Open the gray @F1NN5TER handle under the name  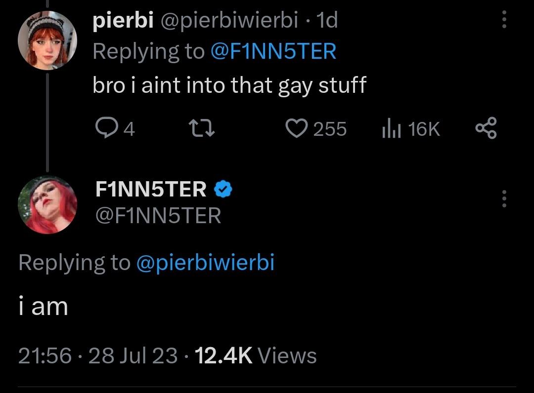pyautogui.click(x=158, y=215)
